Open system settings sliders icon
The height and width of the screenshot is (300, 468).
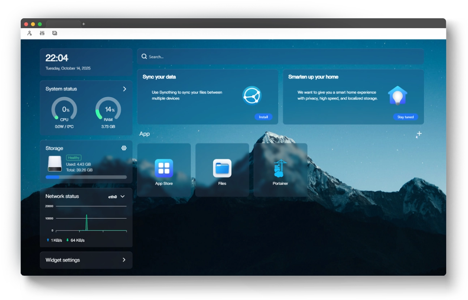point(42,33)
